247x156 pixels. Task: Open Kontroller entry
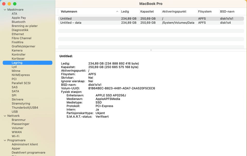(19, 55)
